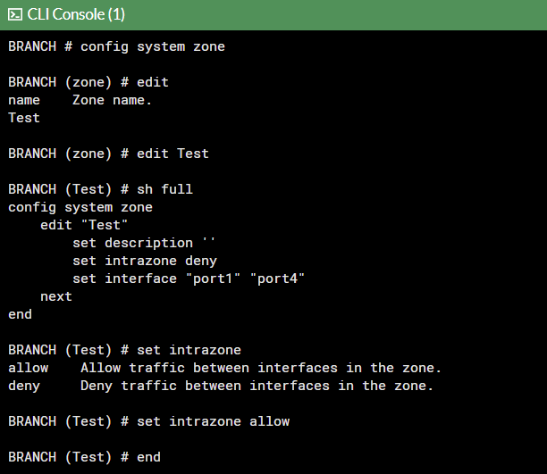Click the "allow" option help line
This screenshot has height=474, width=547.
224,368
